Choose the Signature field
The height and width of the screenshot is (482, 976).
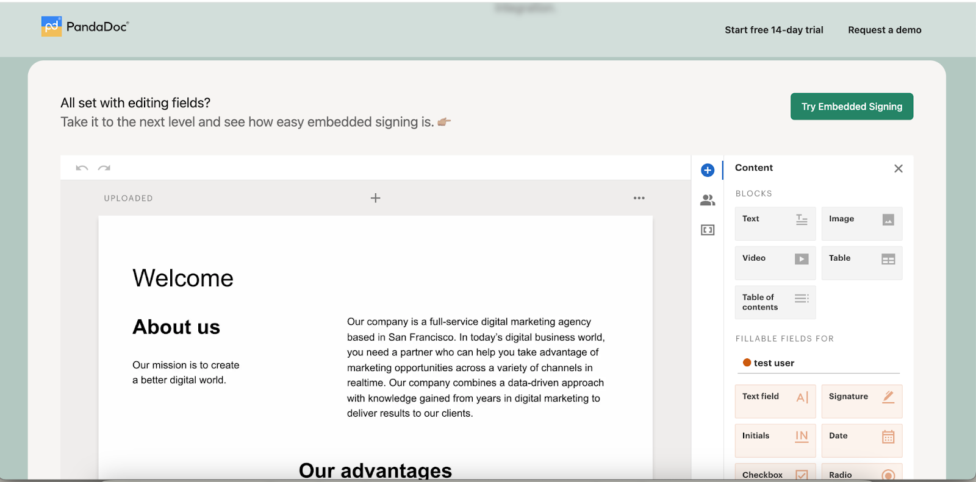coord(862,402)
